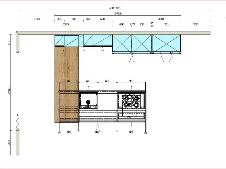Click the 920 dimension value

pyautogui.click(x=195, y=24)
